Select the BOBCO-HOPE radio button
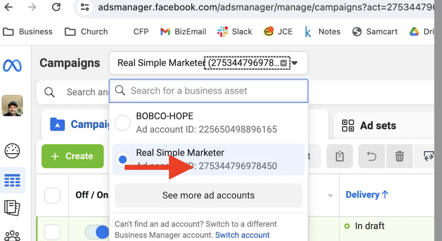This screenshot has width=442, height=241. click(122, 123)
